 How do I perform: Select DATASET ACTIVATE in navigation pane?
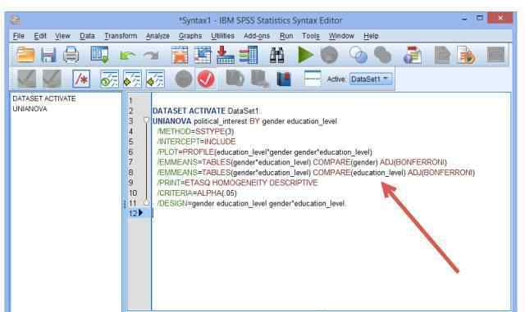44,98
